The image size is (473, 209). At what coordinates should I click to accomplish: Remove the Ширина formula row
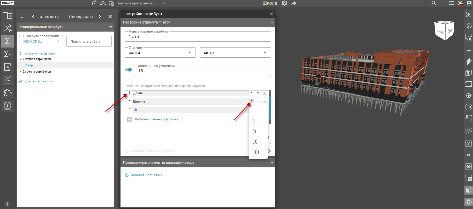point(265,102)
